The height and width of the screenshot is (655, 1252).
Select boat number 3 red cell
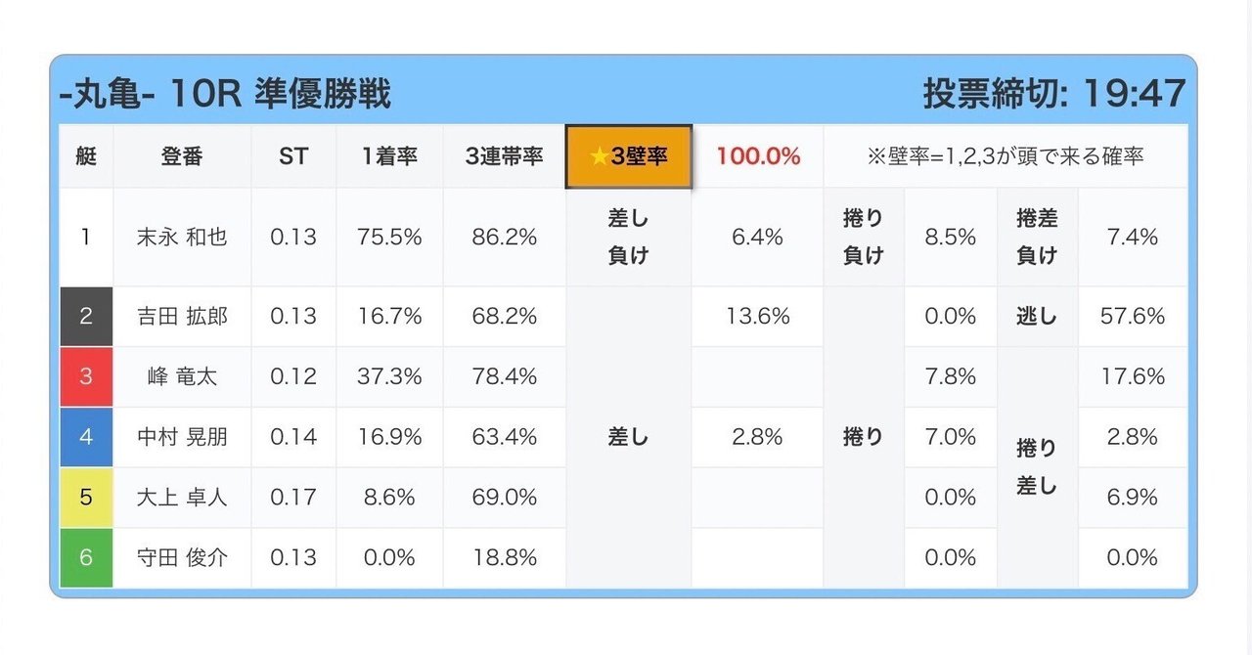[x=86, y=376]
